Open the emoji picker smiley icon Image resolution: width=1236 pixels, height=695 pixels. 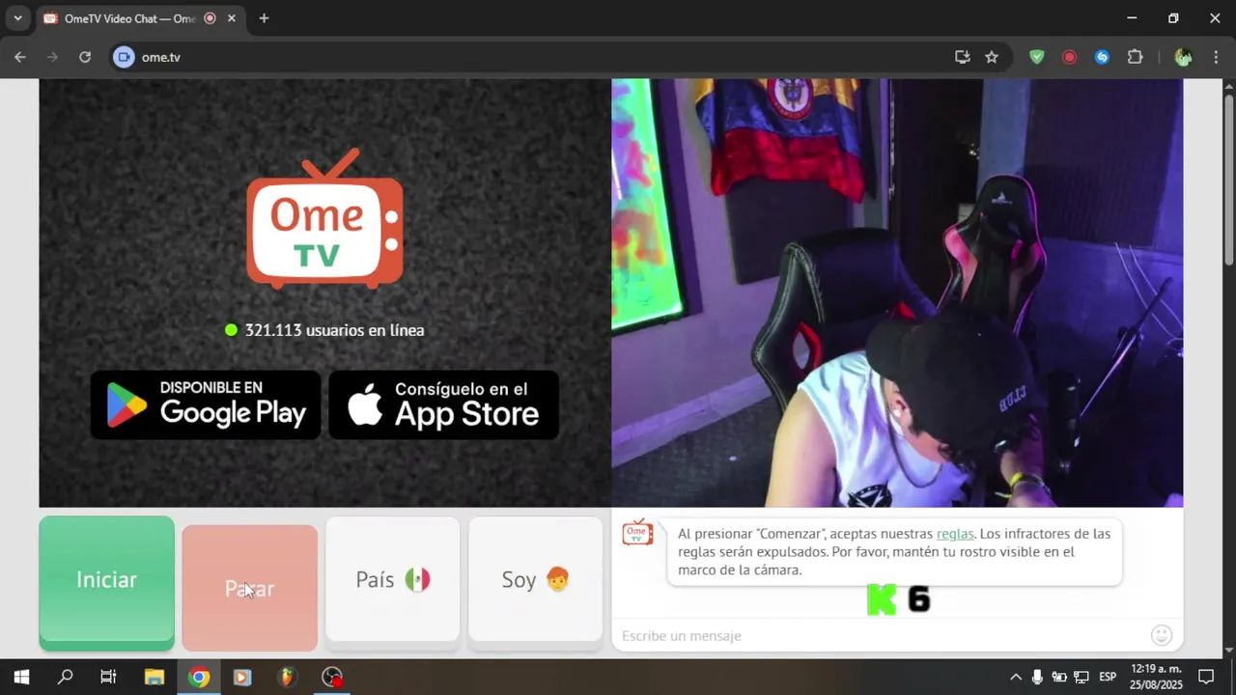(x=1162, y=635)
